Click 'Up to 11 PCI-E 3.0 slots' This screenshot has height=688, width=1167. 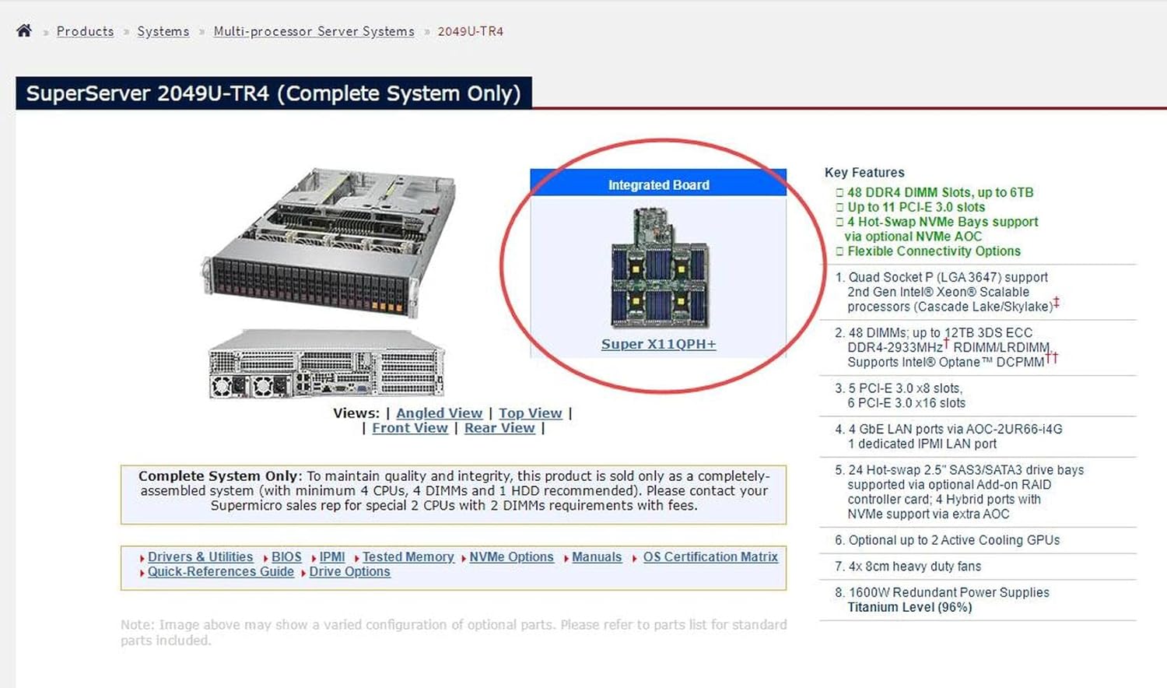click(x=916, y=207)
